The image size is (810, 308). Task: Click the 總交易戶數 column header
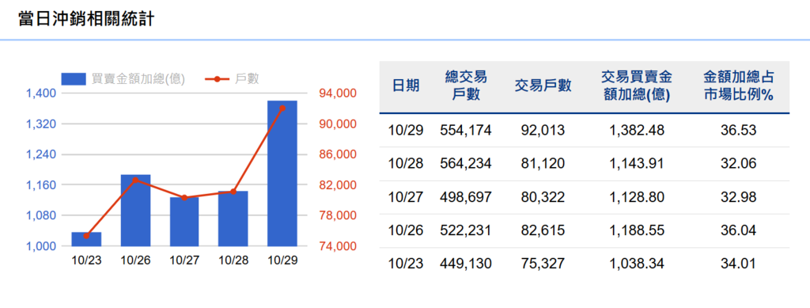(465, 86)
